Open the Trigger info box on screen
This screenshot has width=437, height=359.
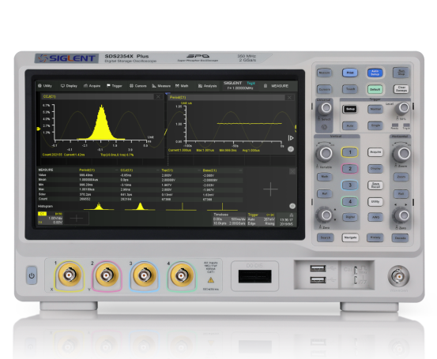pos(261,219)
